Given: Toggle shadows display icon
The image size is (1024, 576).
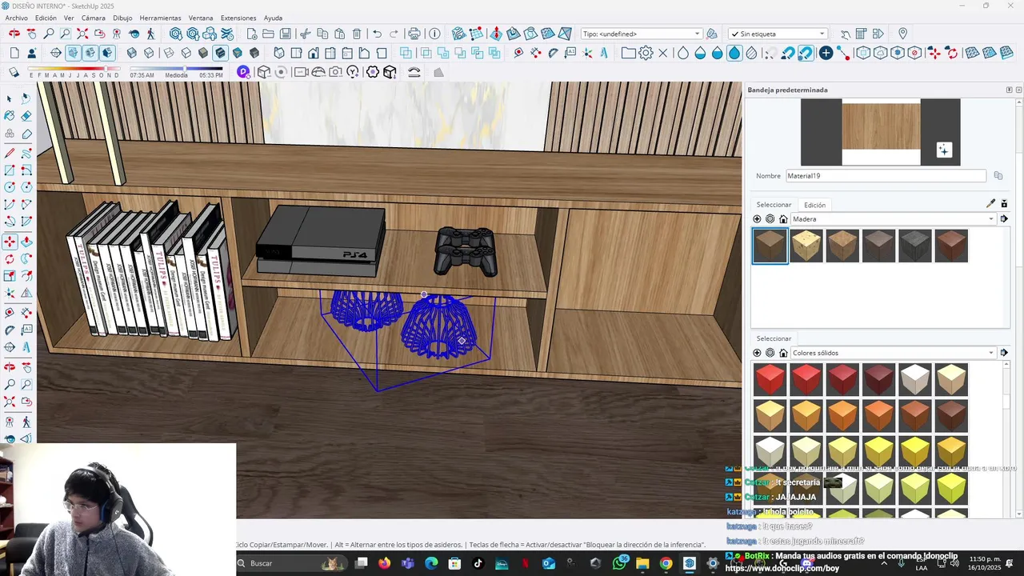Looking at the screenshot, I should (14, 72).
